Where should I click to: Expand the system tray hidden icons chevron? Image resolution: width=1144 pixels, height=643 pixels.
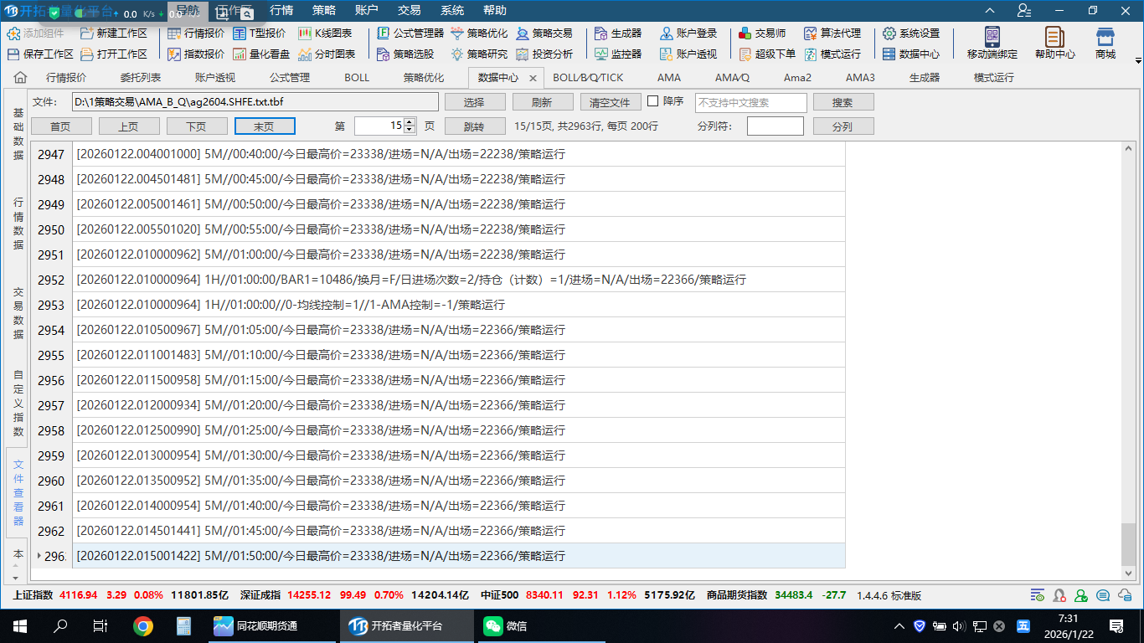(x=899, y=626)
